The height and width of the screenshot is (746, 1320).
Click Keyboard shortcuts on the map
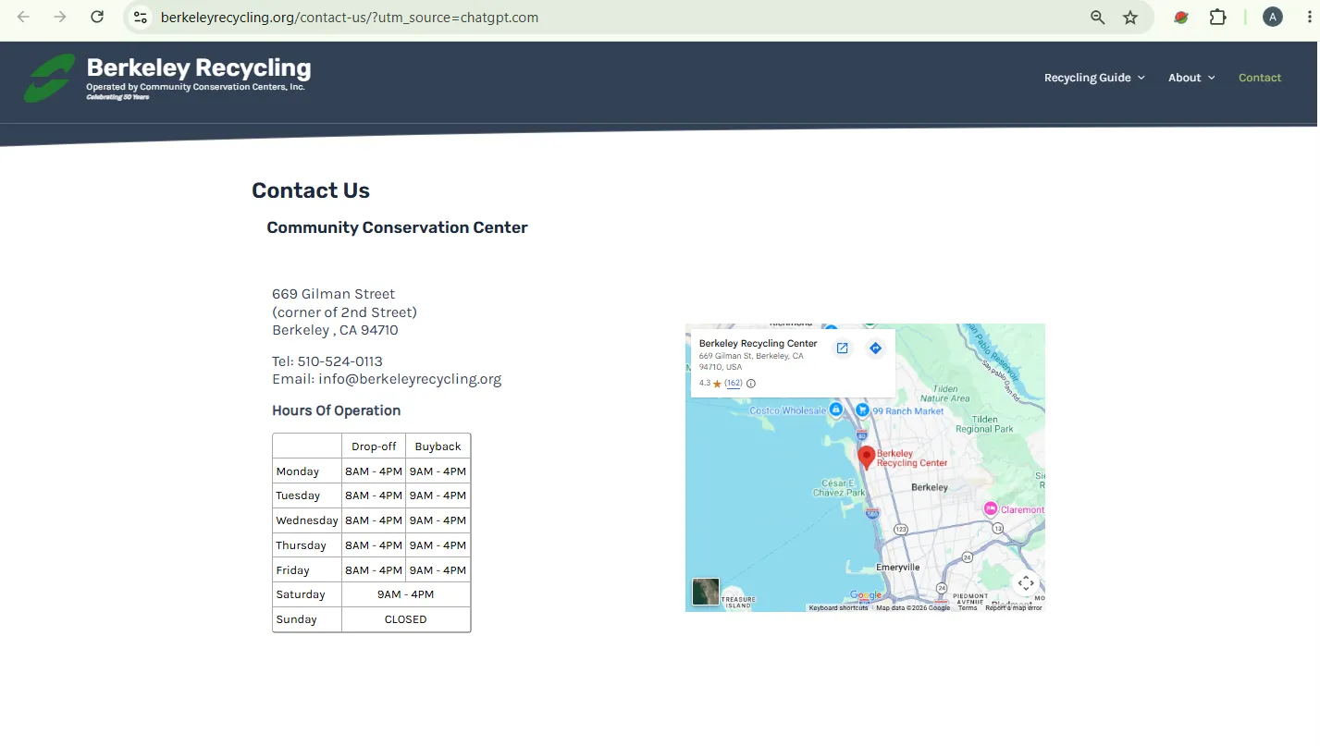tap(838, 608)
